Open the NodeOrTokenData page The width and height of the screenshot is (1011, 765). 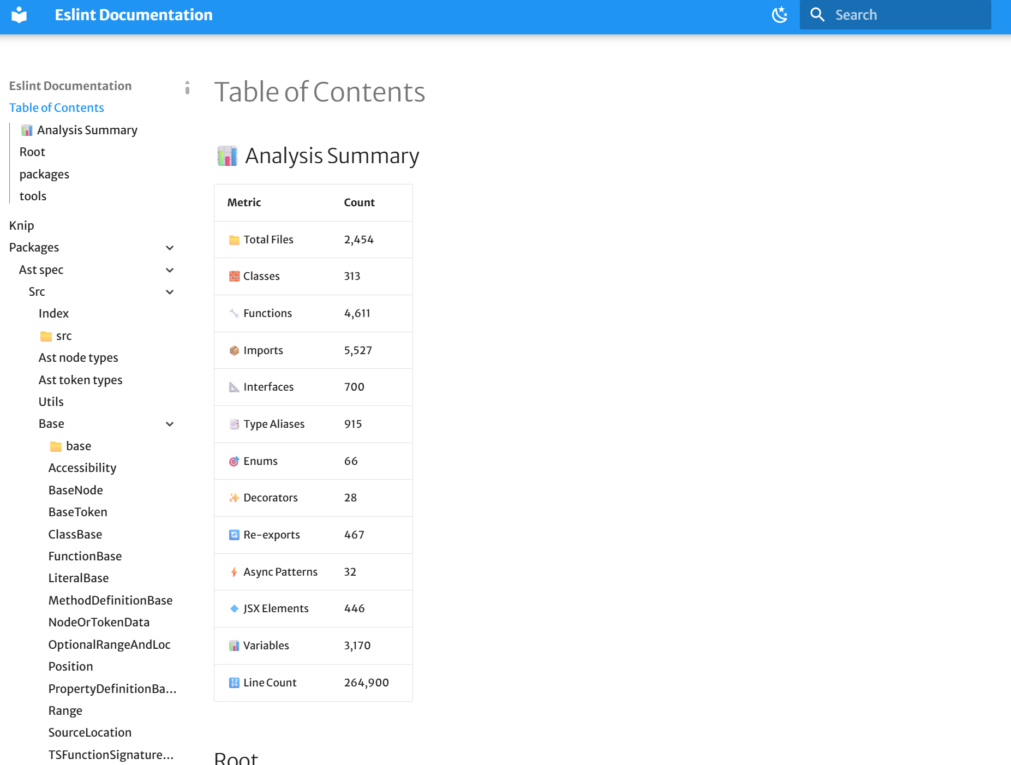tap(99, 623)
